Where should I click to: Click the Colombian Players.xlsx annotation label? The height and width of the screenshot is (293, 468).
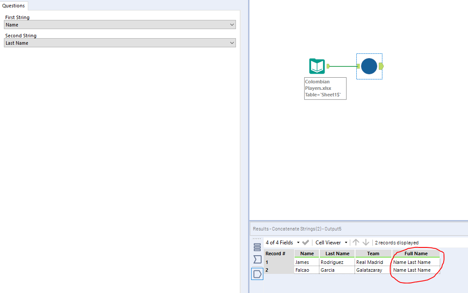[325, 88]
